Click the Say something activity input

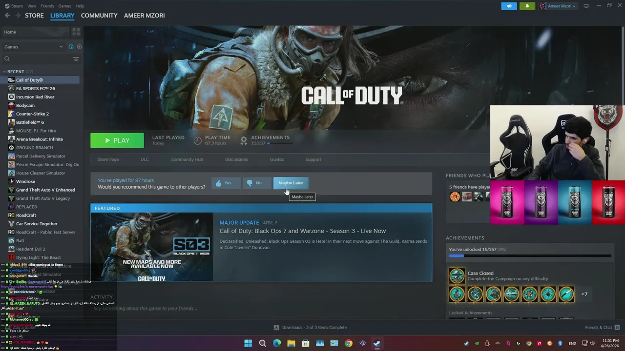[146, 309]
